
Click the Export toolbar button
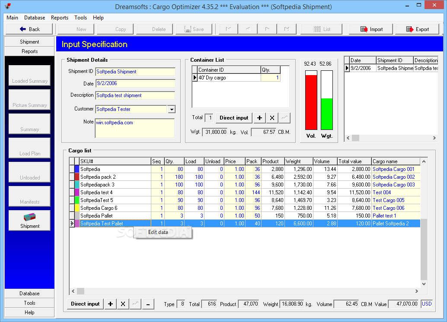click(x=417, y=29)
